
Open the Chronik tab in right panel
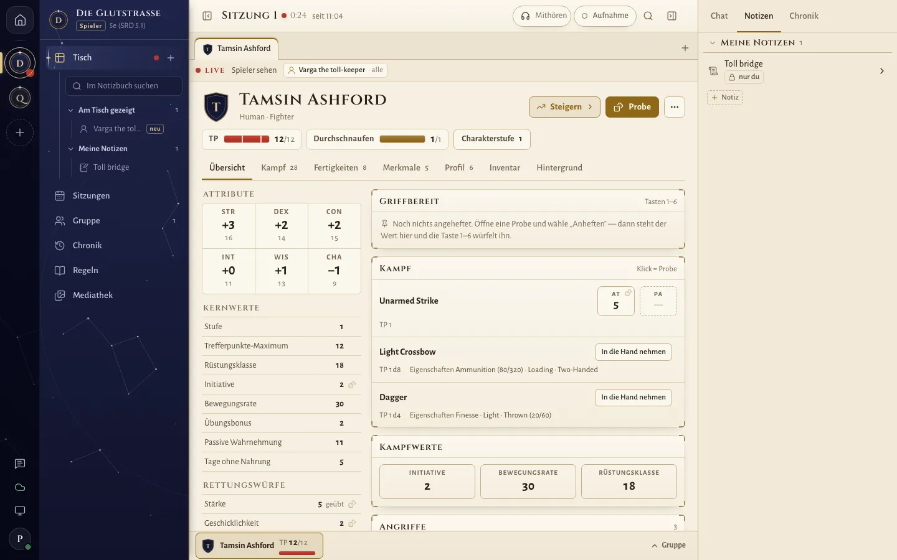tap(804, 16)
